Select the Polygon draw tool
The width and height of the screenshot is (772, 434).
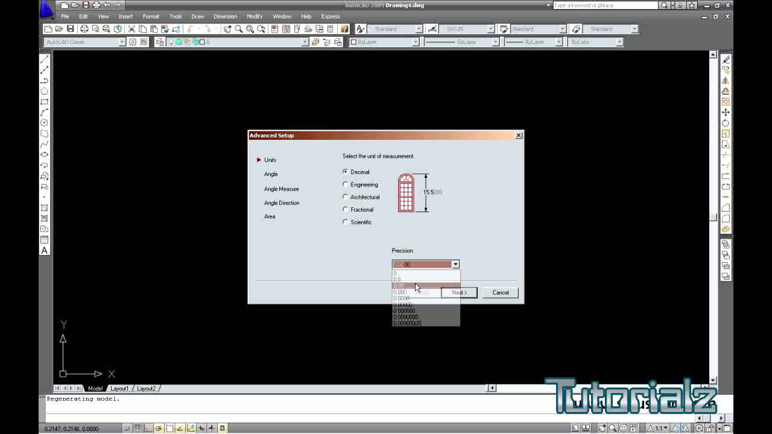44,91
